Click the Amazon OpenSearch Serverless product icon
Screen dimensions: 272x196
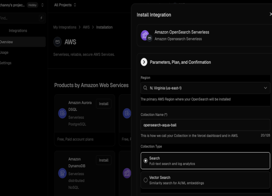(145, 35)
